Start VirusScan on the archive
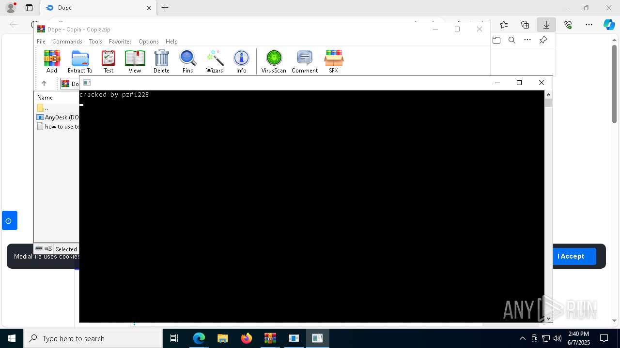 tap(274, 61)
